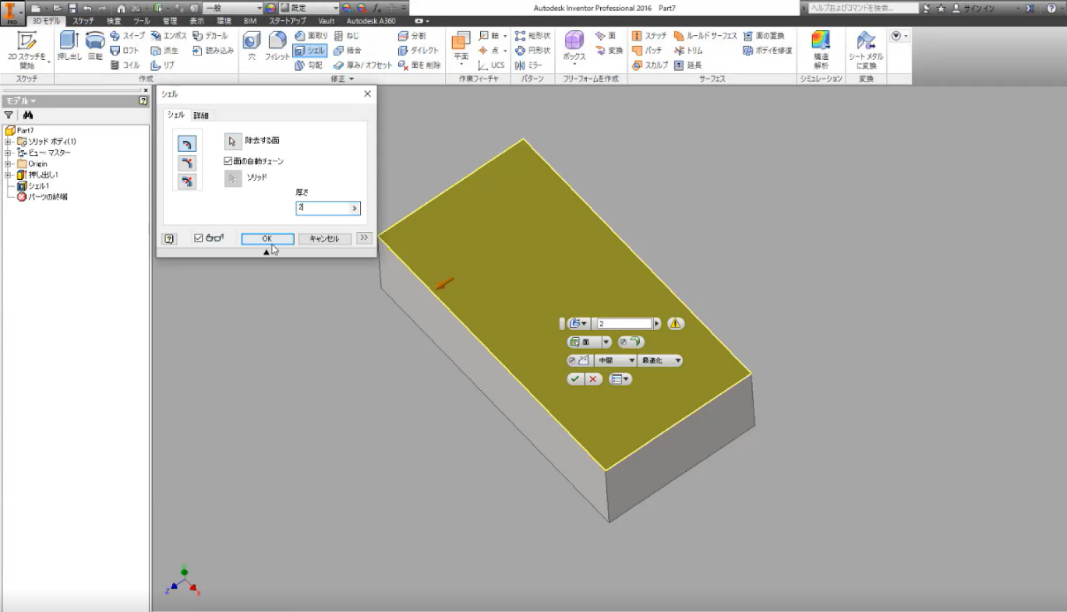Switch to the 詳細 tab in shell dialog
The width and height of the screenshot is (1067, 612).
[201, 115]
